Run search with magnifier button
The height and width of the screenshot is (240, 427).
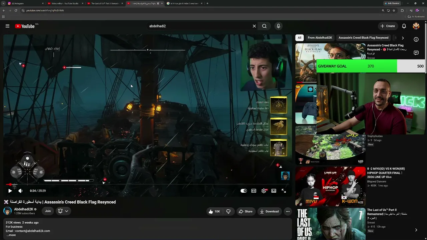coord(264,26)
